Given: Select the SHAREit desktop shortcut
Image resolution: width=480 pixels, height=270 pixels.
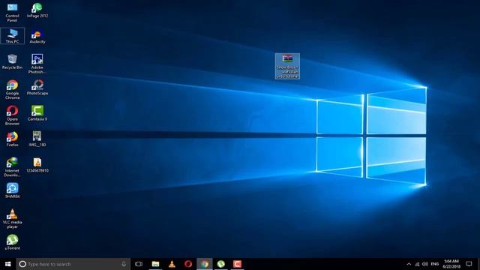Looking at the screenshot, I should [x=12, y=190].
